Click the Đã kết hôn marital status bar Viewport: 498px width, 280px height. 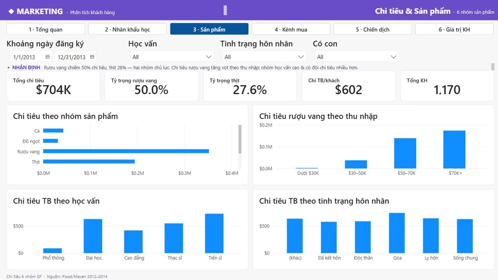point(329,237)
